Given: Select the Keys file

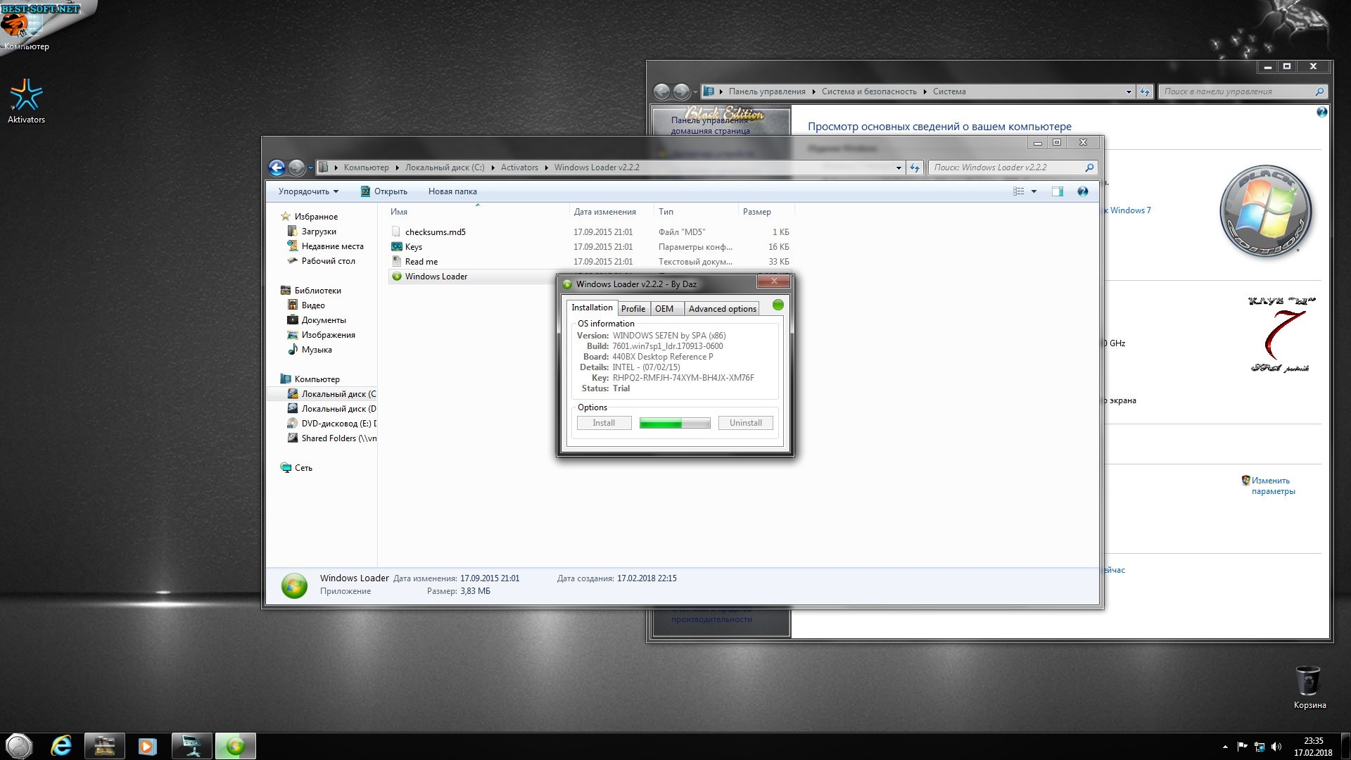Looking at the screenshot, I should pyautogui.click(x=414, y=247).
